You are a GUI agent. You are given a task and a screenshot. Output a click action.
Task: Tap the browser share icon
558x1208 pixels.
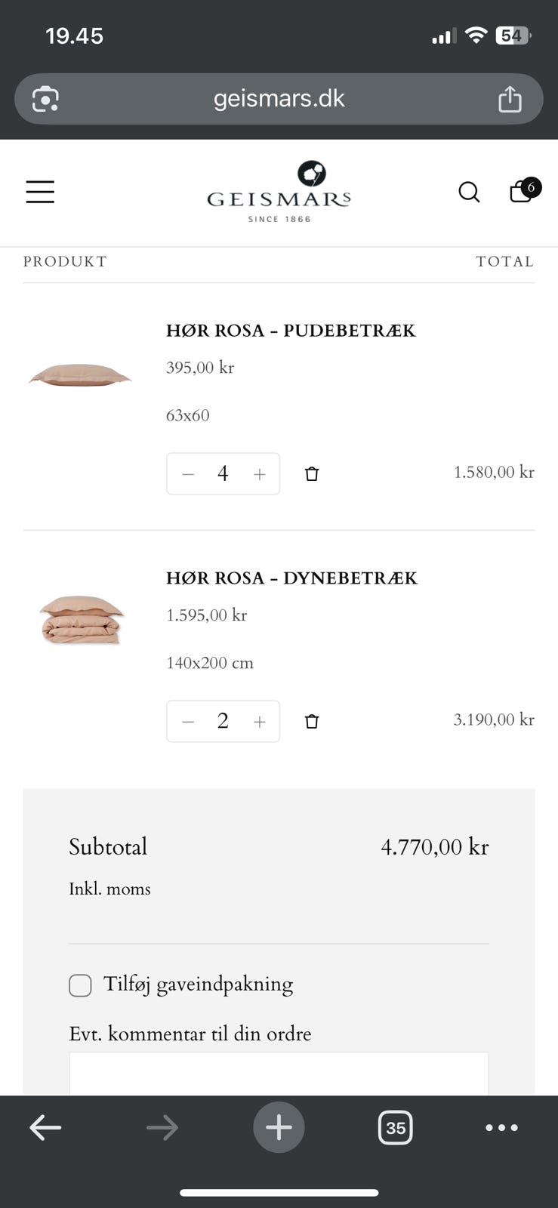pos(510,99)
